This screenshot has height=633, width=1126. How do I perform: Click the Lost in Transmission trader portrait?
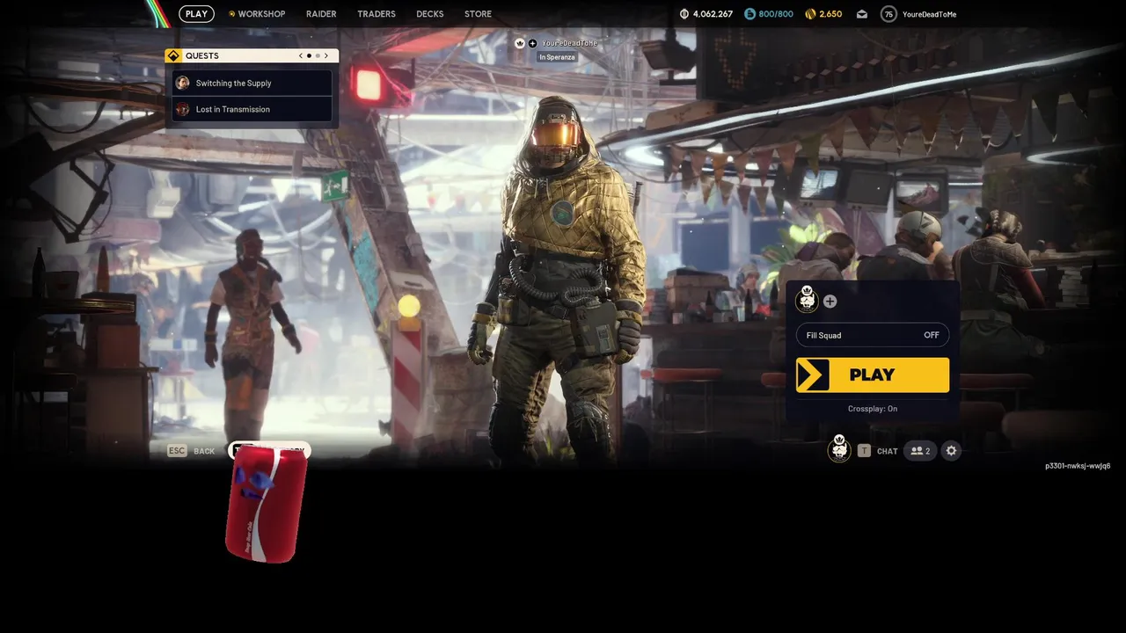182,109
